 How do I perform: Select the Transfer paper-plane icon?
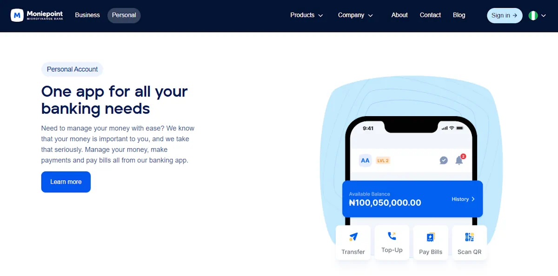tap(353, 237)
